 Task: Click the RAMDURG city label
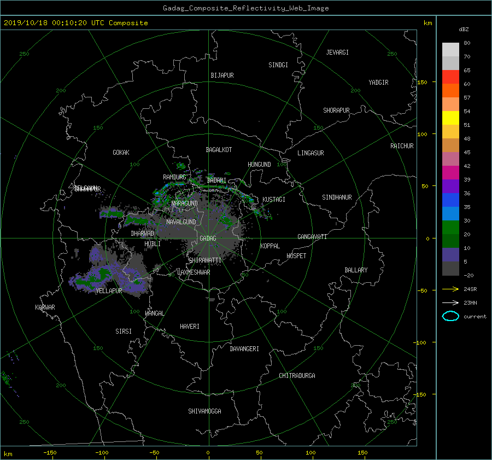[174, 177]
